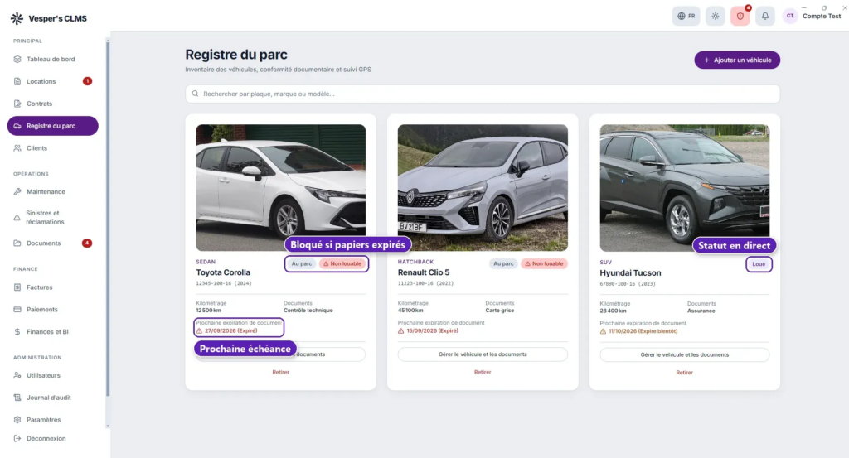The height and width of the screenshot is (458, 849).
Task: Open notifications bell icon
Action: [765, 17]
